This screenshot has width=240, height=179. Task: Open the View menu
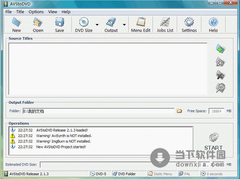click(x=53, y=12)
